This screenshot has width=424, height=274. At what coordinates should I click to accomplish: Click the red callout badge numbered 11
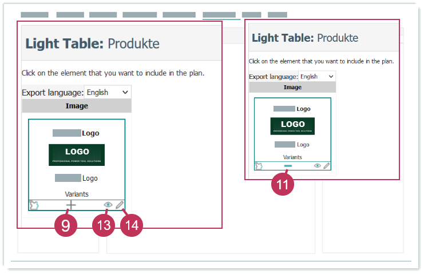coord(283,185)
